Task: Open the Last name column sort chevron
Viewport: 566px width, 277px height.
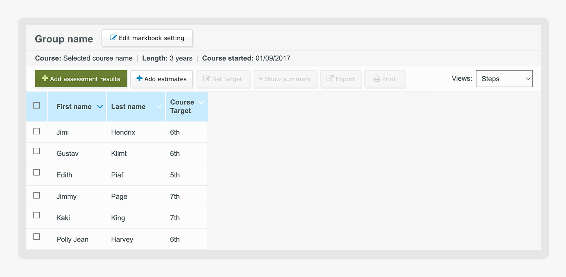Action: tap(159, 107)
